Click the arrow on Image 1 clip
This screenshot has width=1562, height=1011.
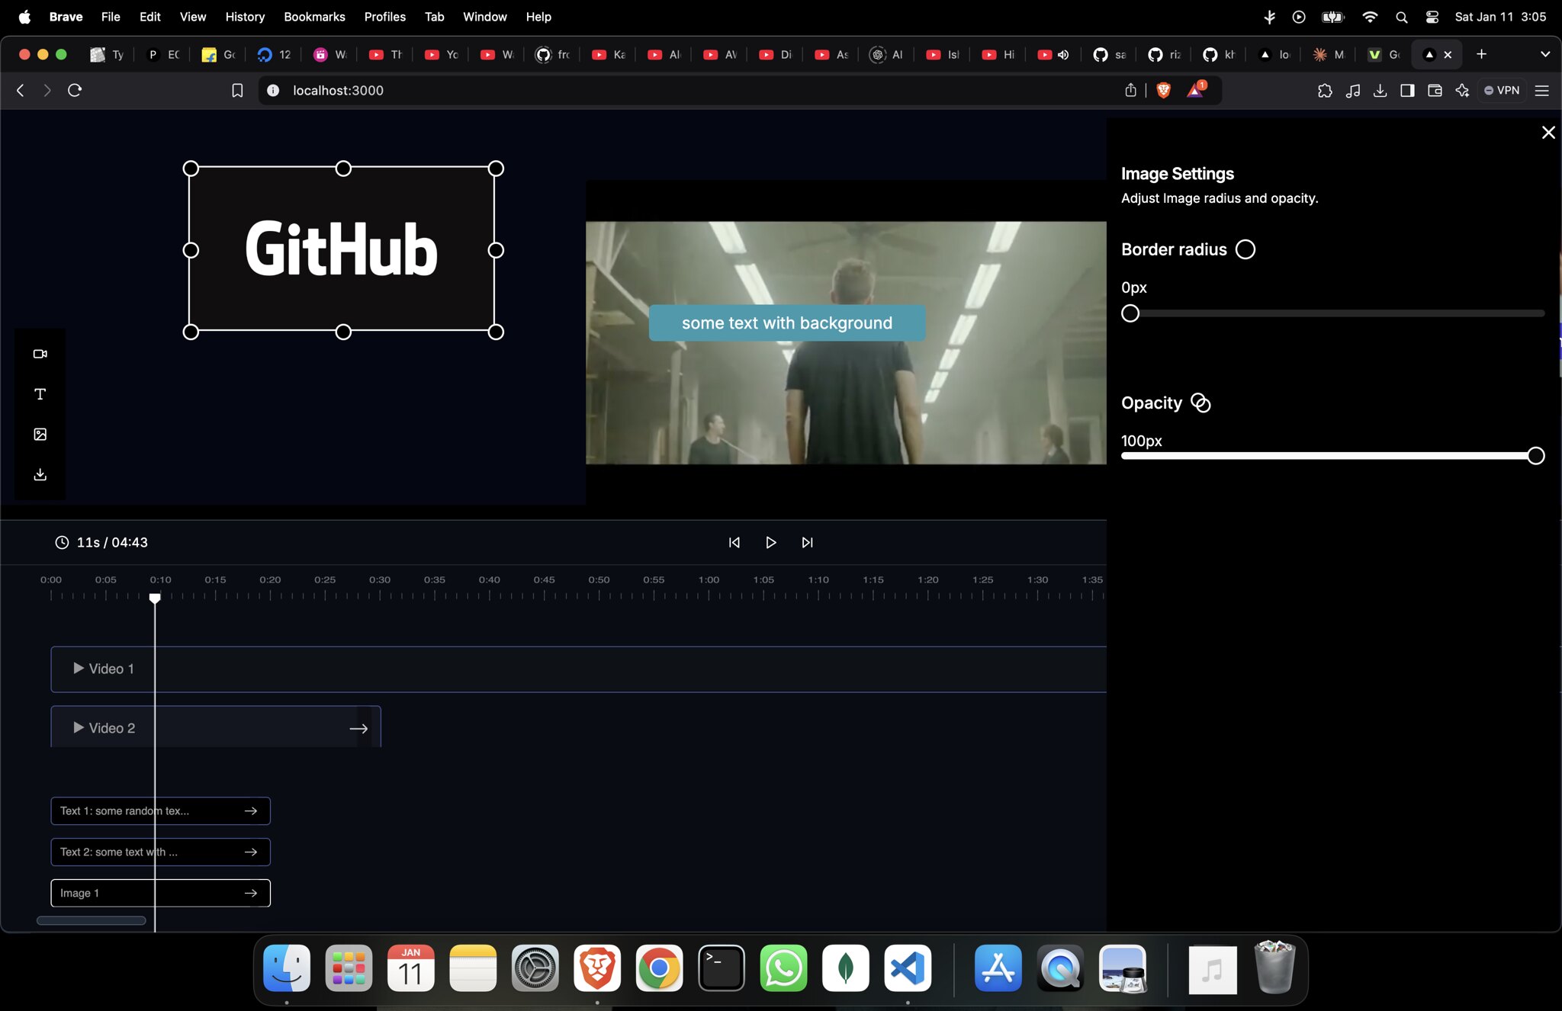[251, 894]
